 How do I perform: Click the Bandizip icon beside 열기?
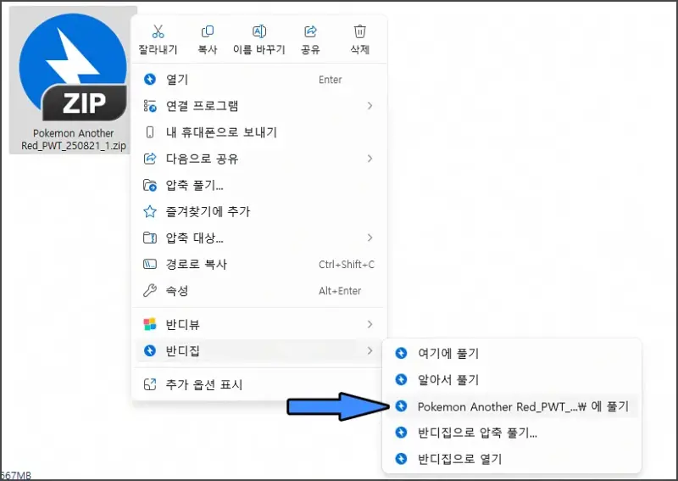pos(150,80)
